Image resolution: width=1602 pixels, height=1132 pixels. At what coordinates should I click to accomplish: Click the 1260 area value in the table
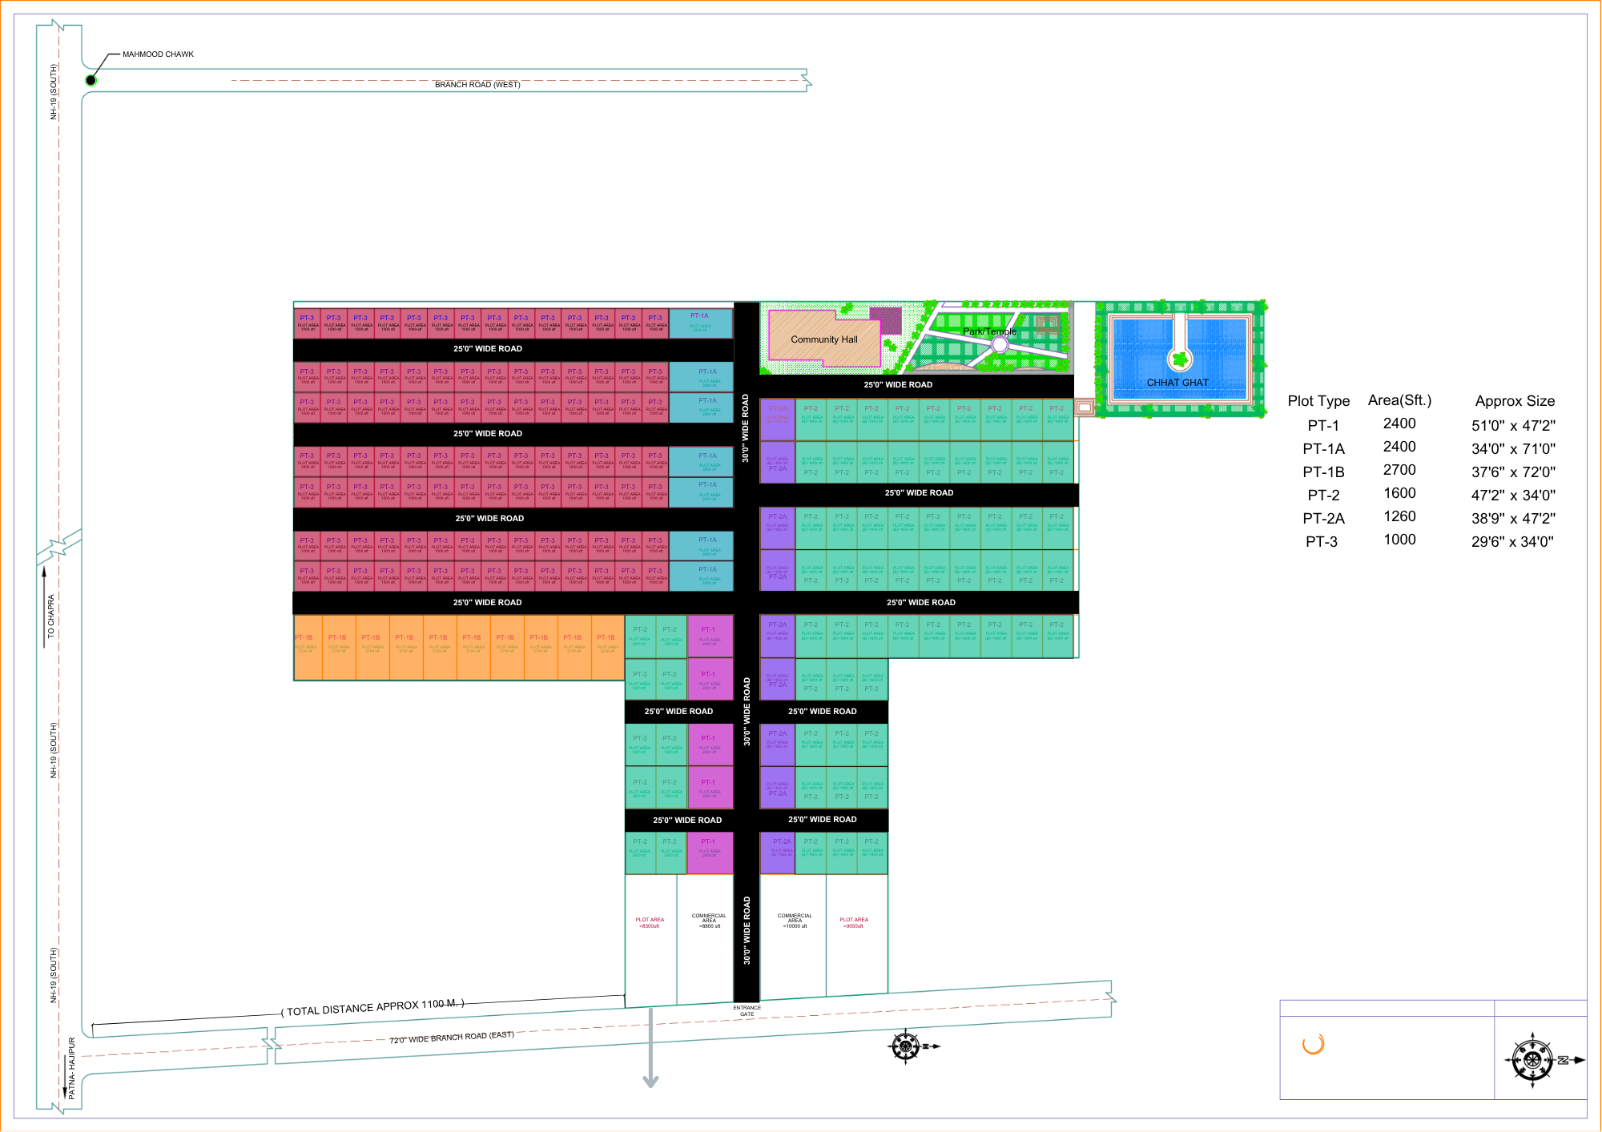pos(1399,516)
